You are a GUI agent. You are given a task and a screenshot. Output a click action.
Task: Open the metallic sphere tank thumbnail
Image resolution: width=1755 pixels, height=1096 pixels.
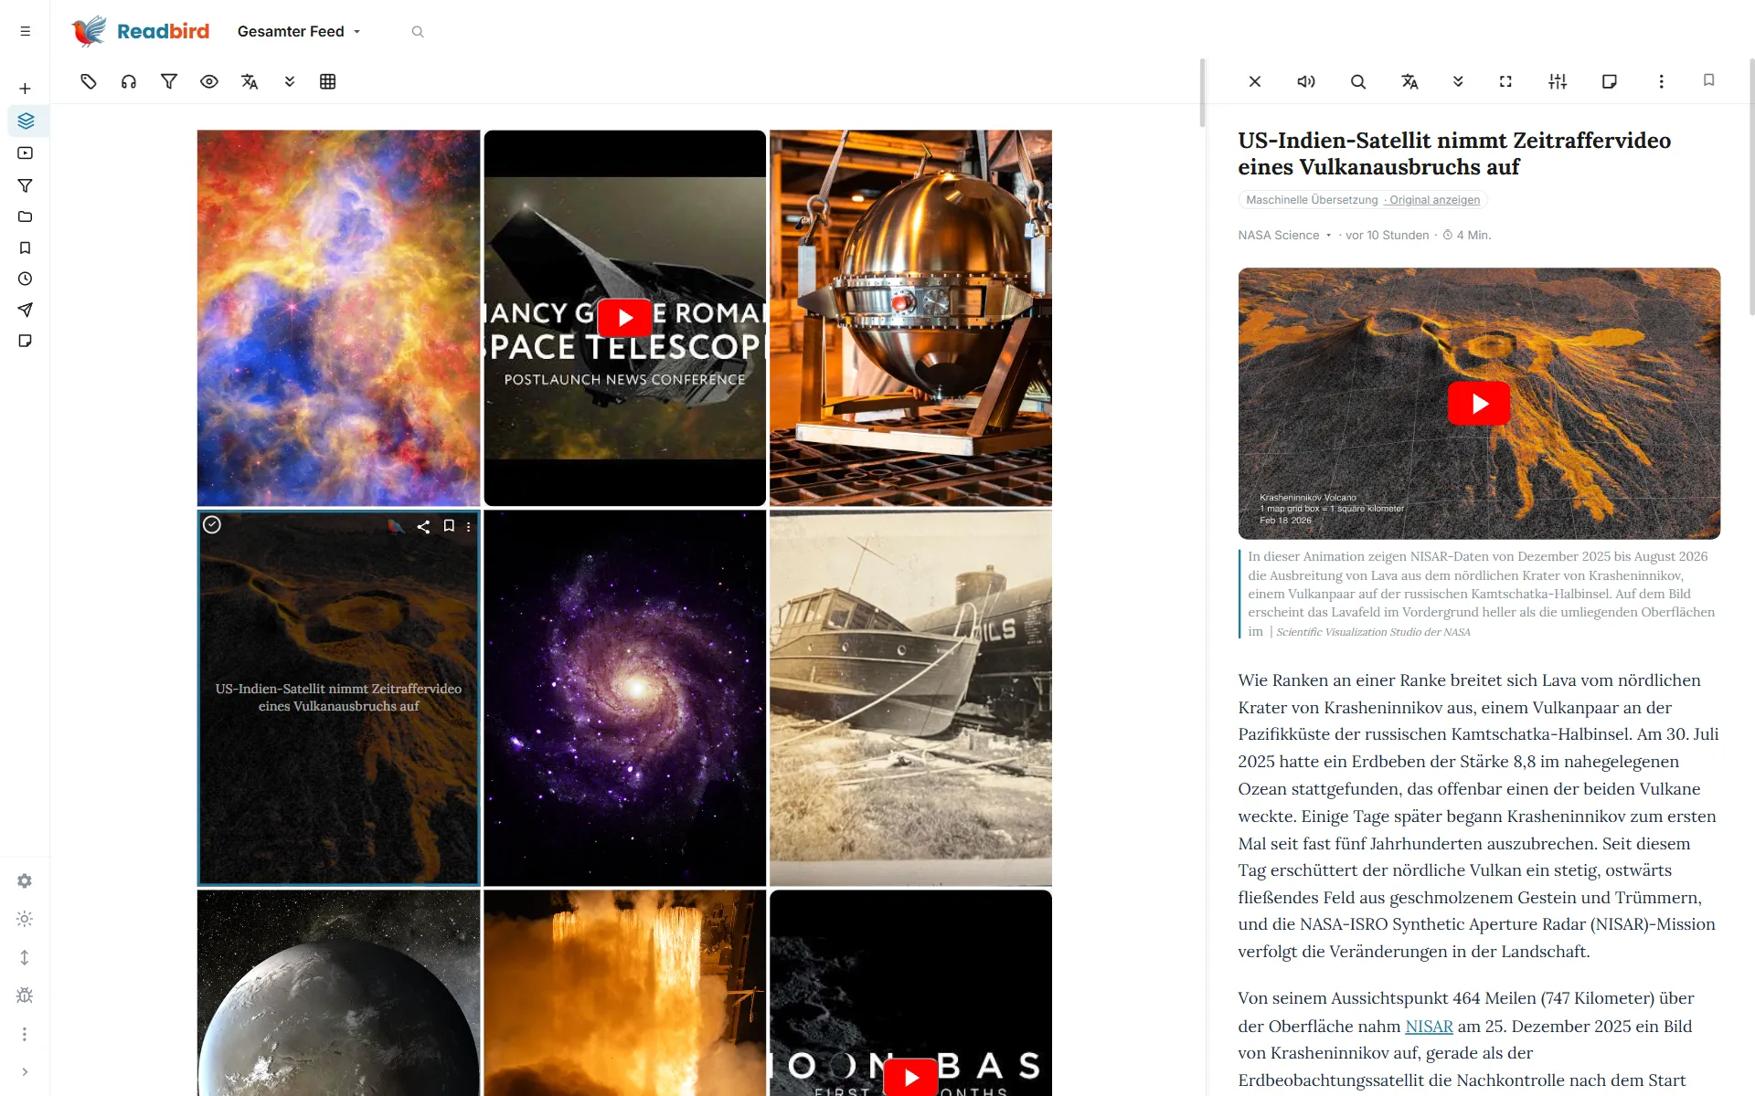click(910, 318)
